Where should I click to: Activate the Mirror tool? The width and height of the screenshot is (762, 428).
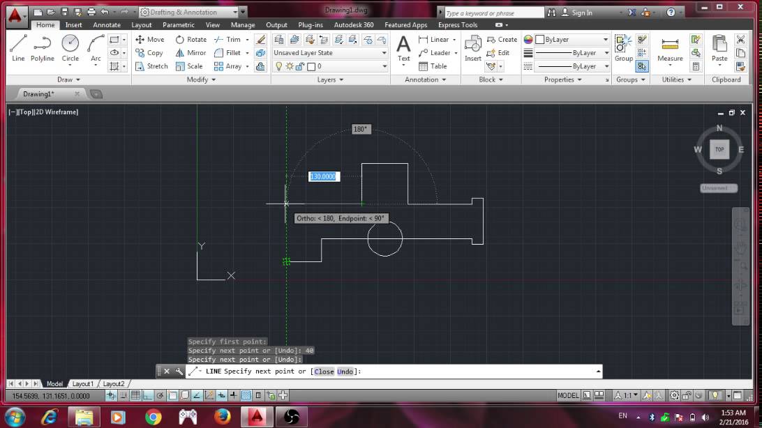(191, 52)
